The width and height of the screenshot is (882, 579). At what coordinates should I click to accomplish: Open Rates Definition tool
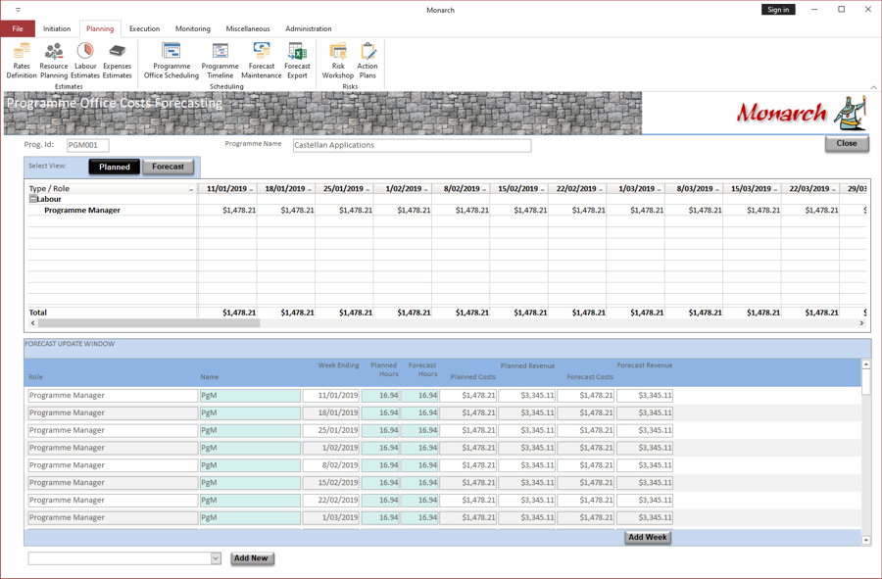pyautogui.click(x=22, y=61)
